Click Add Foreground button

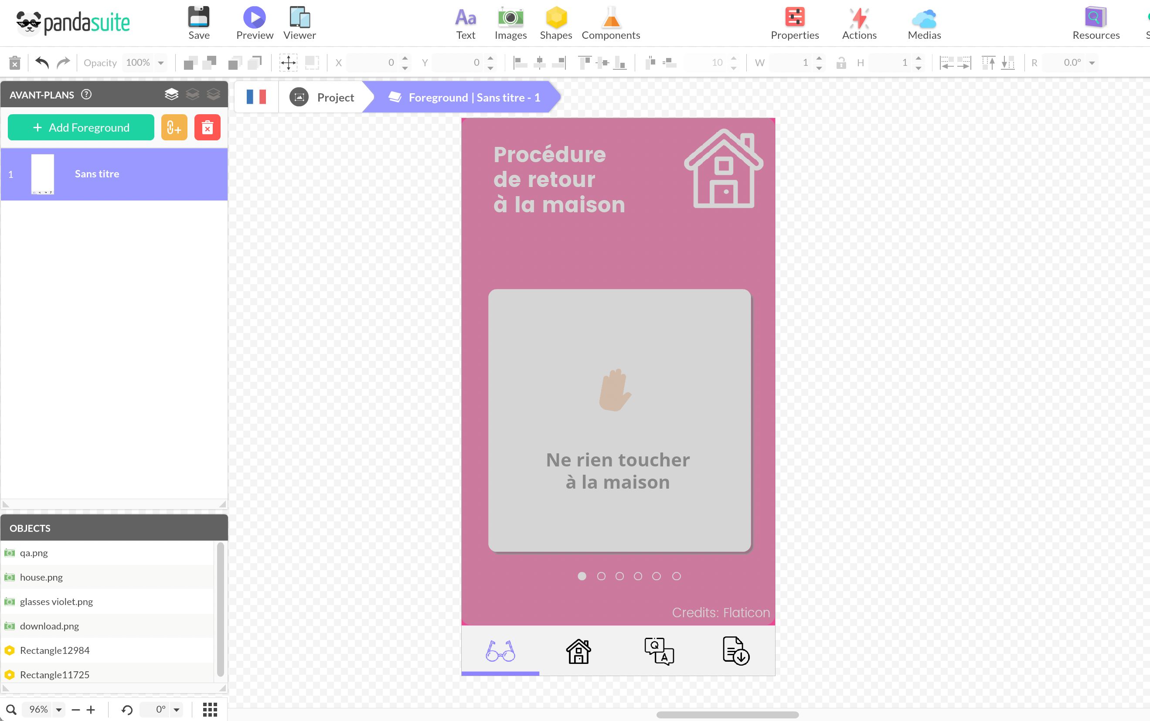point(81,127)
